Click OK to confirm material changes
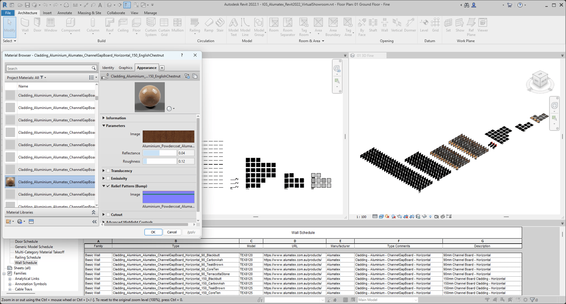 click(x=153, y=232)
